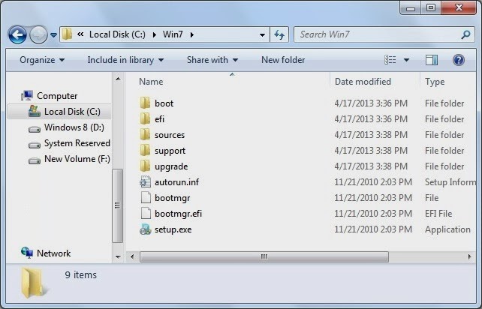Open the Share with menu
482x309 pixels.
point(212,60)
